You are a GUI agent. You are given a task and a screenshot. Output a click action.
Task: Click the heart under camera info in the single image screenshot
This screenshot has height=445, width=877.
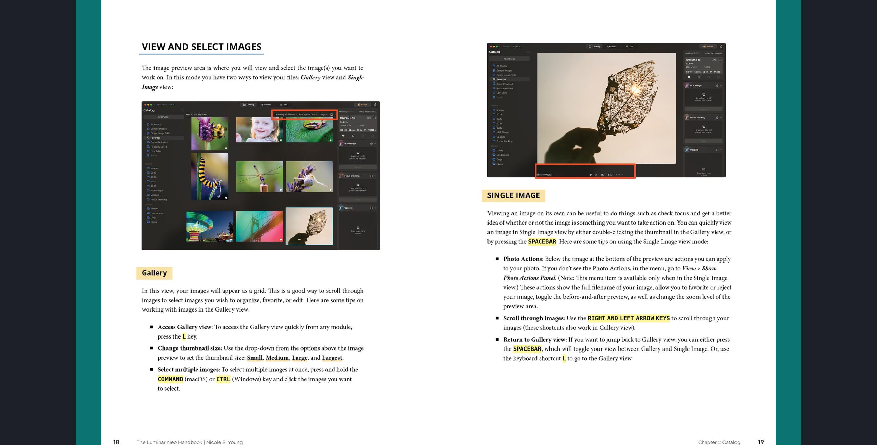coord(689,77)
